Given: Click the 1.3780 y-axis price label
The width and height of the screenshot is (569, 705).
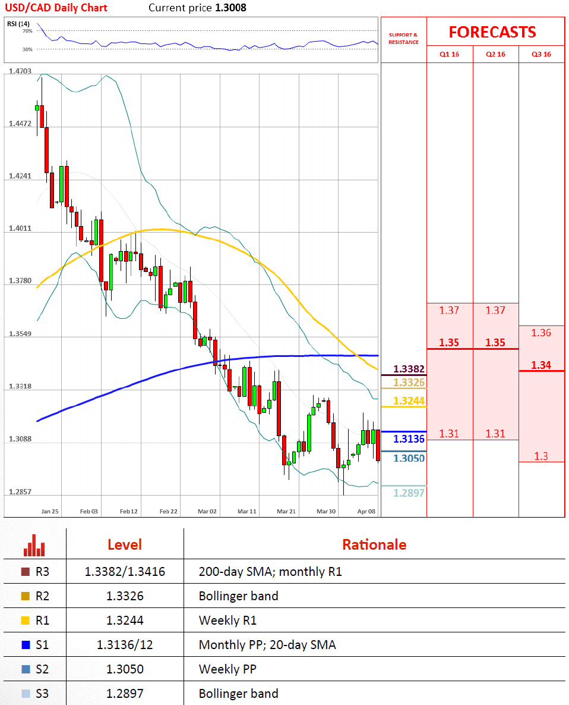Looking at the screenshot, I should (20, 281).
